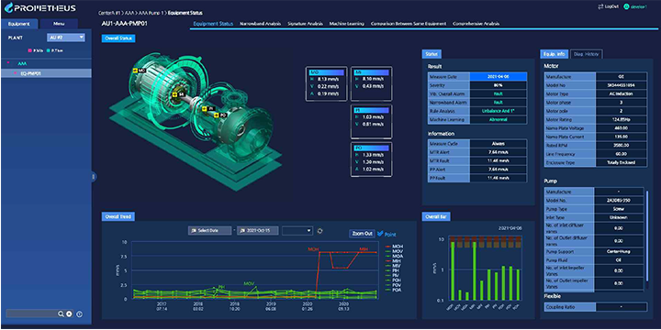The width and height of the screenshot is (661, 330).
Task: Select the Diag. History tab
Action: [587, 54]
